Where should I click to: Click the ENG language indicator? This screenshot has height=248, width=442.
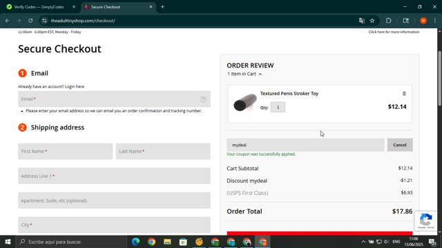tap(396, 242)
